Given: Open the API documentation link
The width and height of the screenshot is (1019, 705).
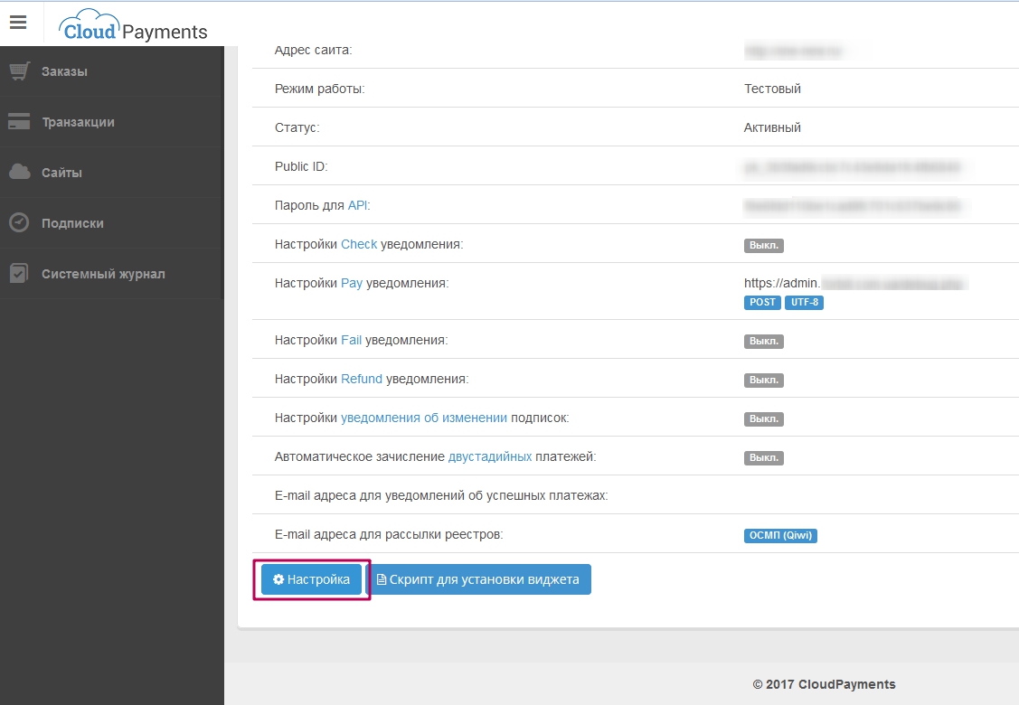Looking at the screenshot, I should 358,205.
